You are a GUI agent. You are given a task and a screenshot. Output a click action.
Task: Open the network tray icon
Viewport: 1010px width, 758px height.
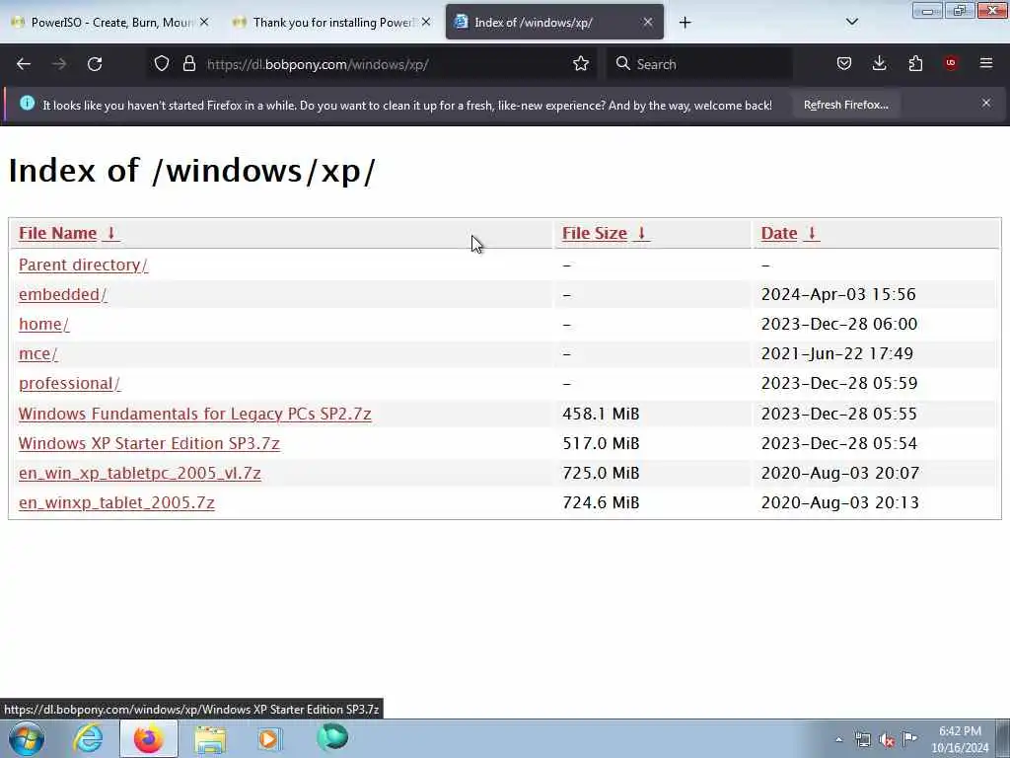(862, 740)
